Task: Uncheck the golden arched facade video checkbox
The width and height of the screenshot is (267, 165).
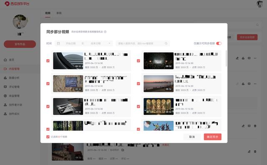Action: 139,107
